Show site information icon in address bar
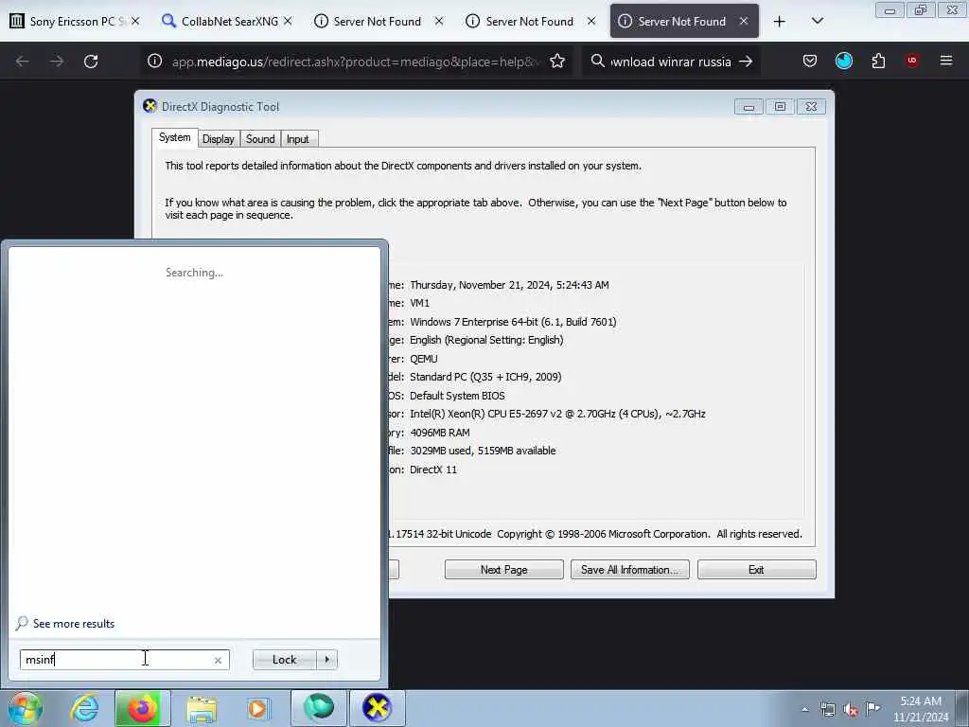Screen dimensions: 969x727 click(x=154, y=62)
